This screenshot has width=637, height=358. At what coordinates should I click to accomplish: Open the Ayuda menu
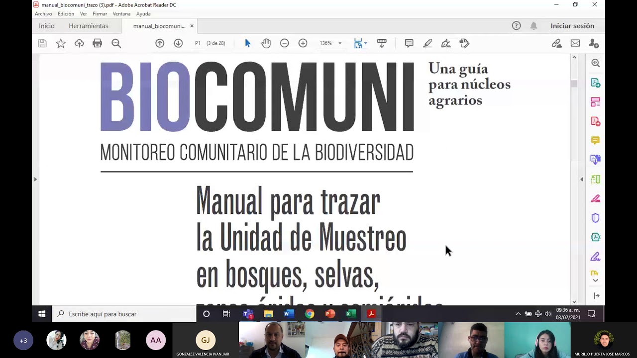click(143, 14)
